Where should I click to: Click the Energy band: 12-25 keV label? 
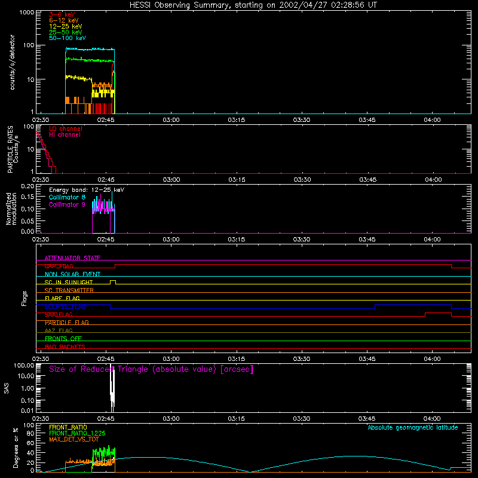(86, 190)
